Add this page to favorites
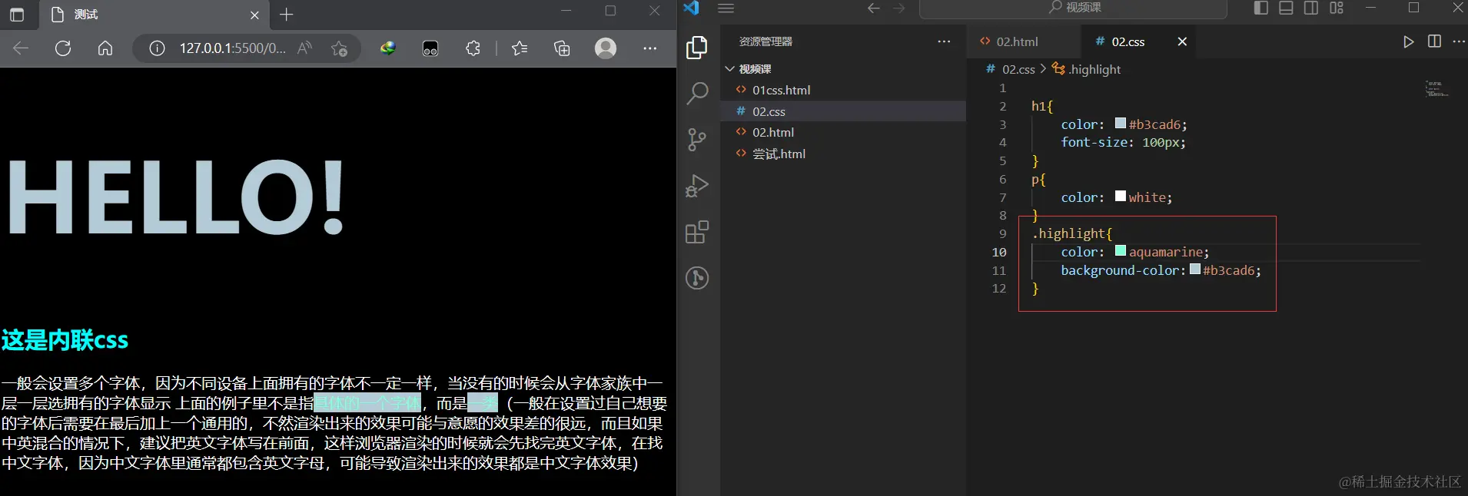 (339, 48)
